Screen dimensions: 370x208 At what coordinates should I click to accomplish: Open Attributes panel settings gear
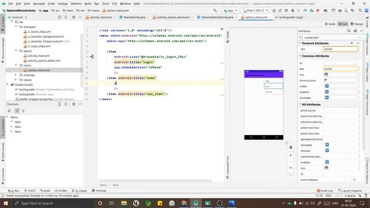pos(355,31)
